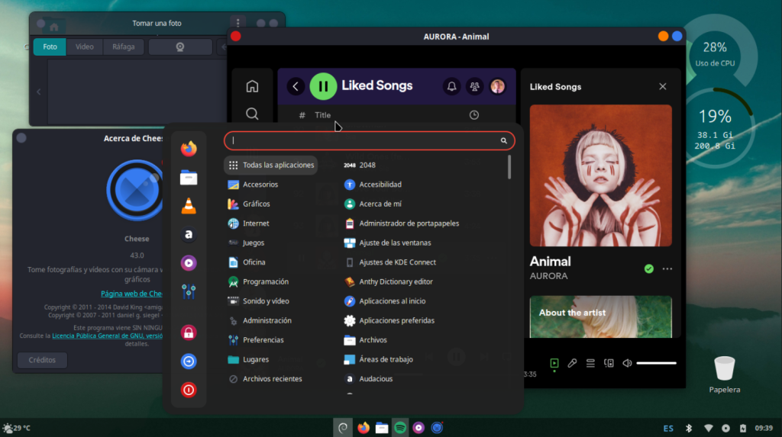Click the Créditos button

pos(42,360)
